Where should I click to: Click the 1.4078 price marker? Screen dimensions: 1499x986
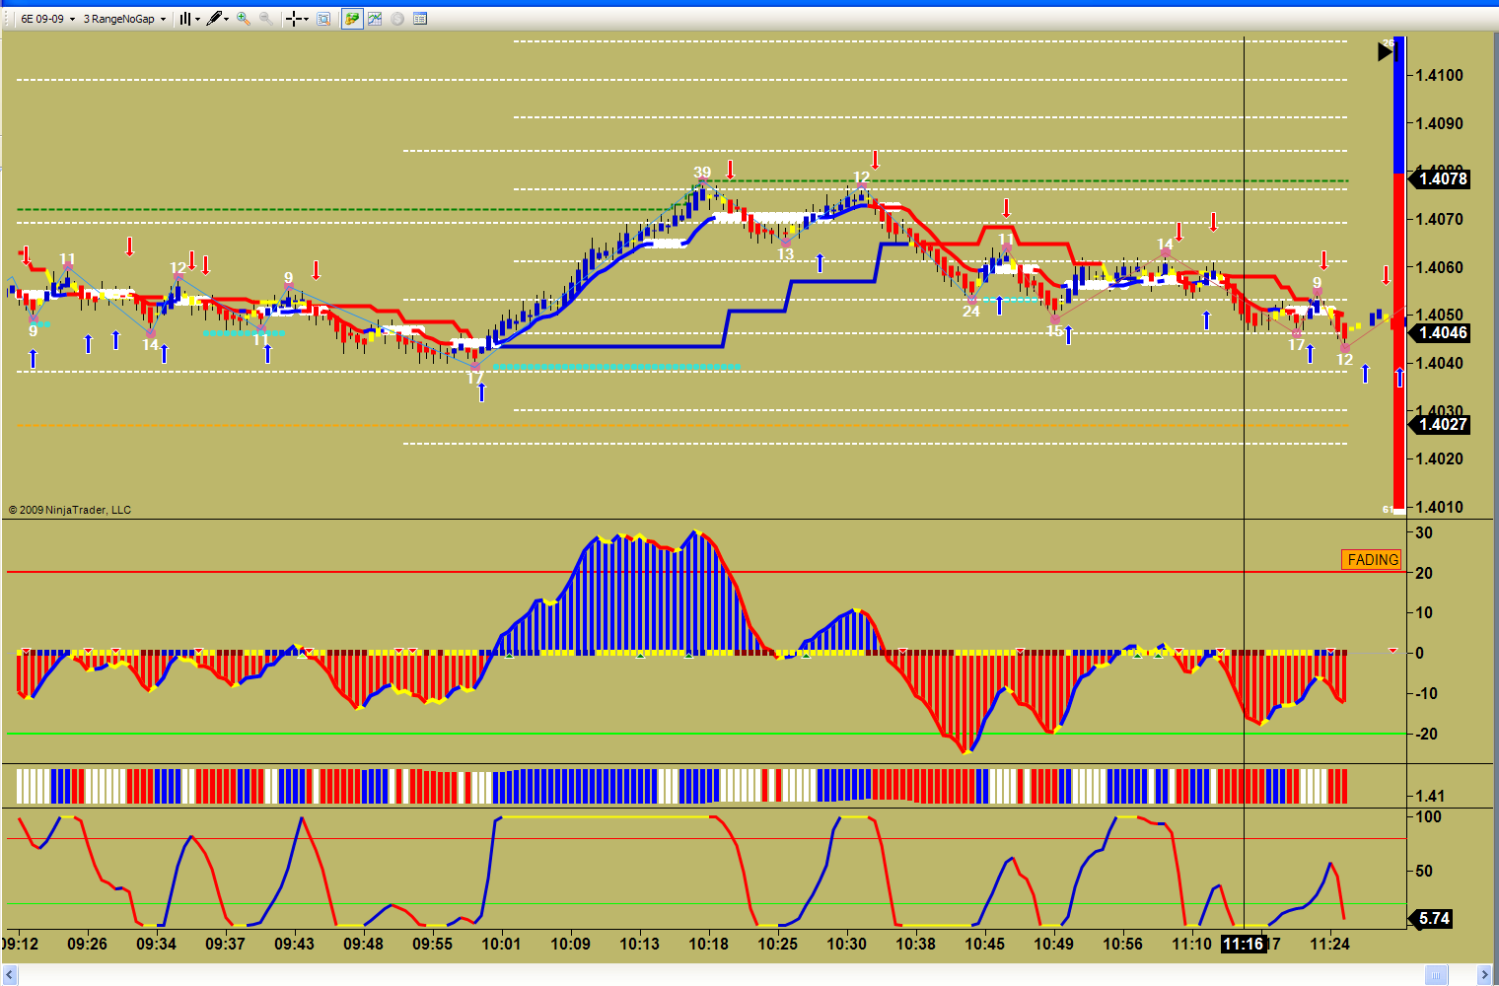[1442, 178]
